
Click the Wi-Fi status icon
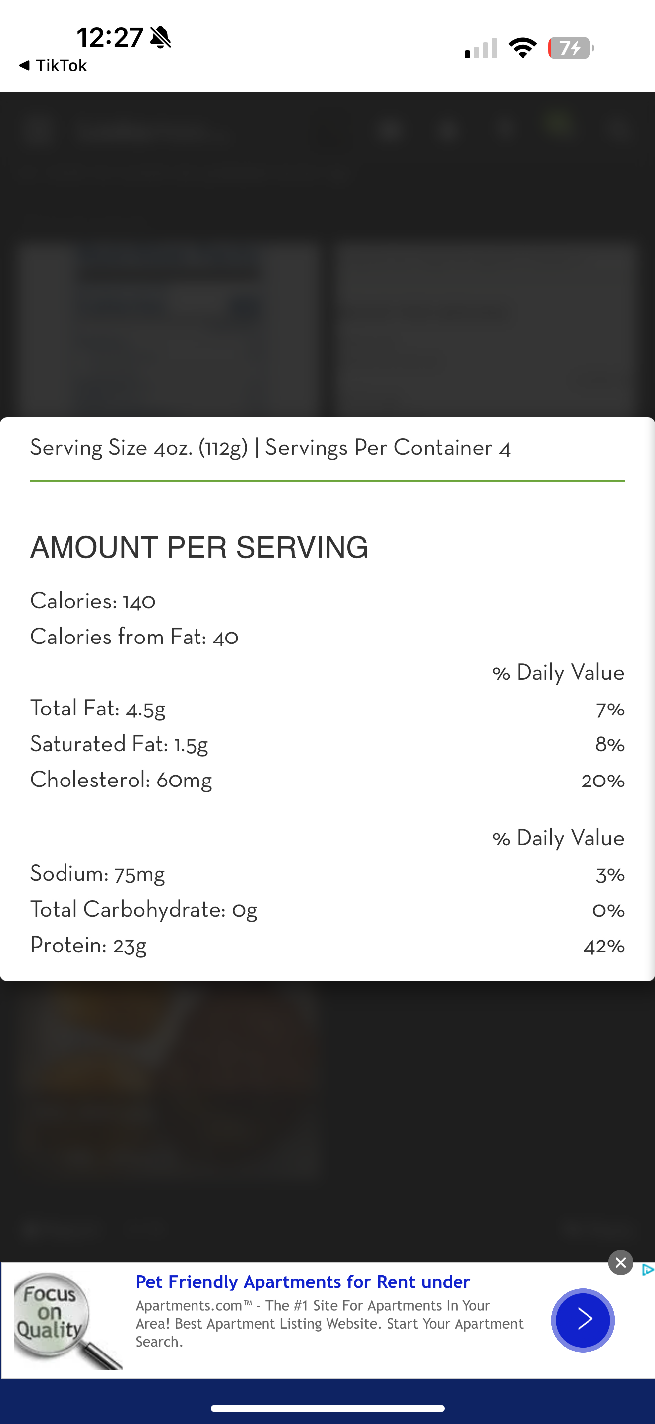tap(523, 48)
